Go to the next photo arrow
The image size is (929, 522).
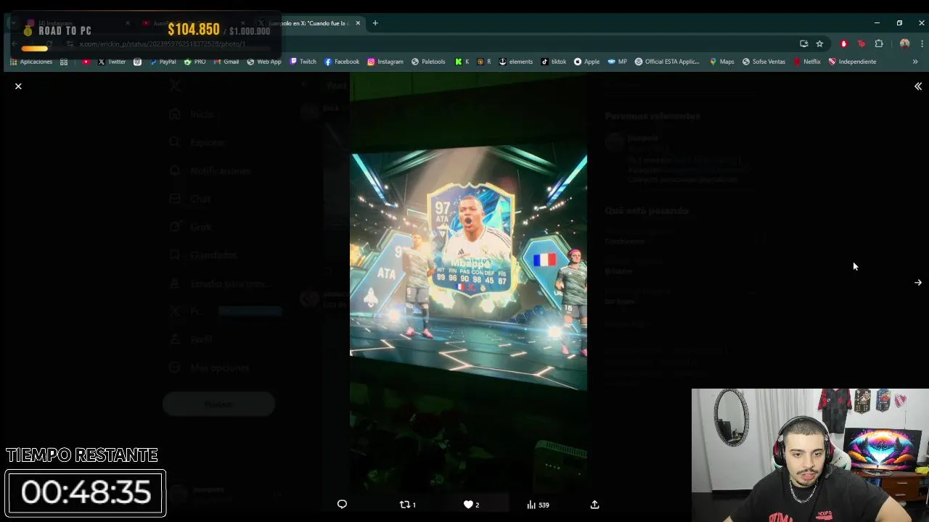coord(918,283)
